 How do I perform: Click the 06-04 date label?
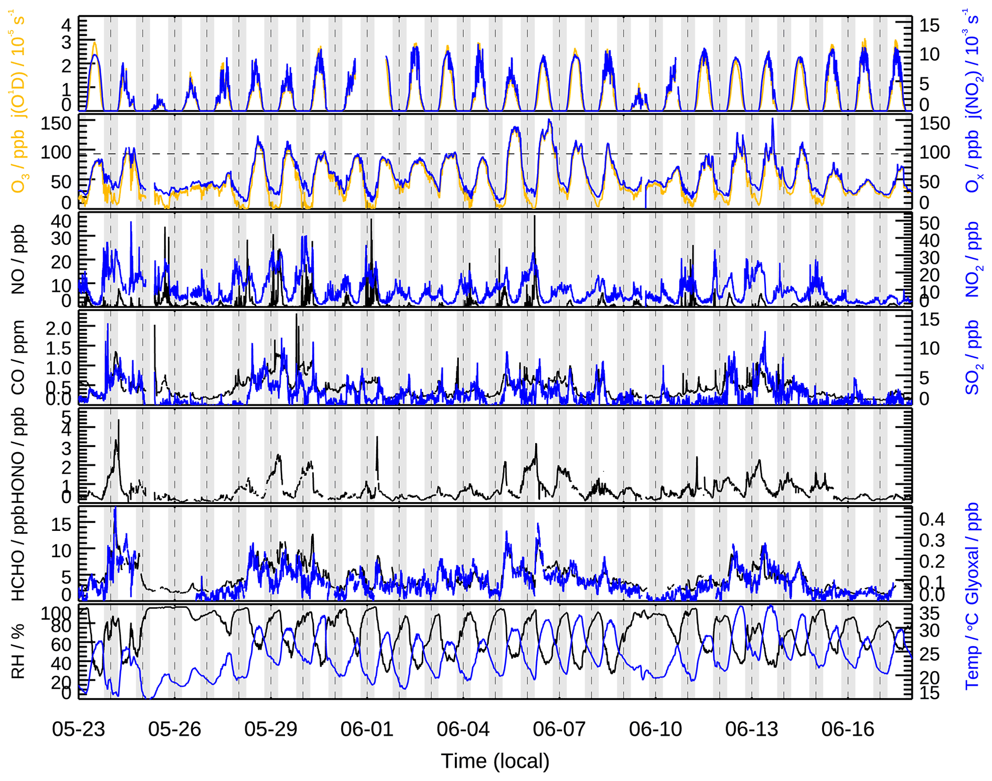click(463, 729)
